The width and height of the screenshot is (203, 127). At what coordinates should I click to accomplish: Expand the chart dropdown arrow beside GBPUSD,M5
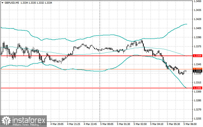coord(2,3)
